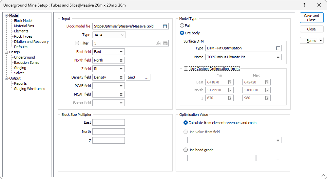
Task: Open Z field list picker
Action: [121, 69]
